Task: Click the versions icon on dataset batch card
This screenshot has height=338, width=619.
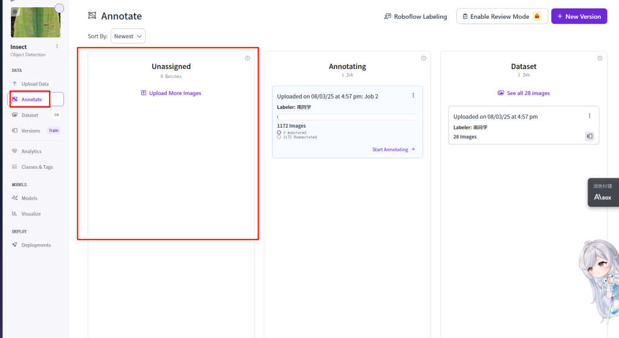Action: coord(589,137)
